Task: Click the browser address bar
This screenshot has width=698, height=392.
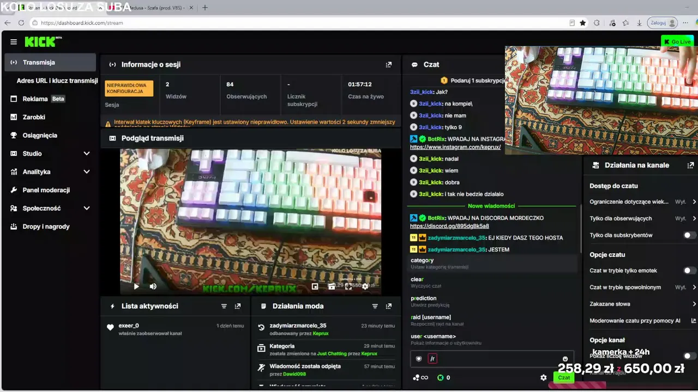Action: (x=300, y=23)
